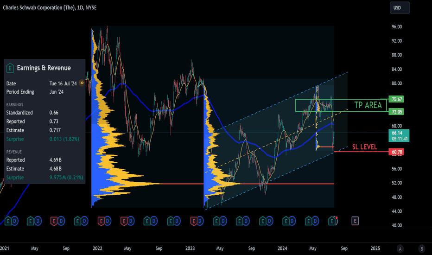Open the October 2021 earnings E marker
Viewport: 432px width, 255px height.
point(78,221)
